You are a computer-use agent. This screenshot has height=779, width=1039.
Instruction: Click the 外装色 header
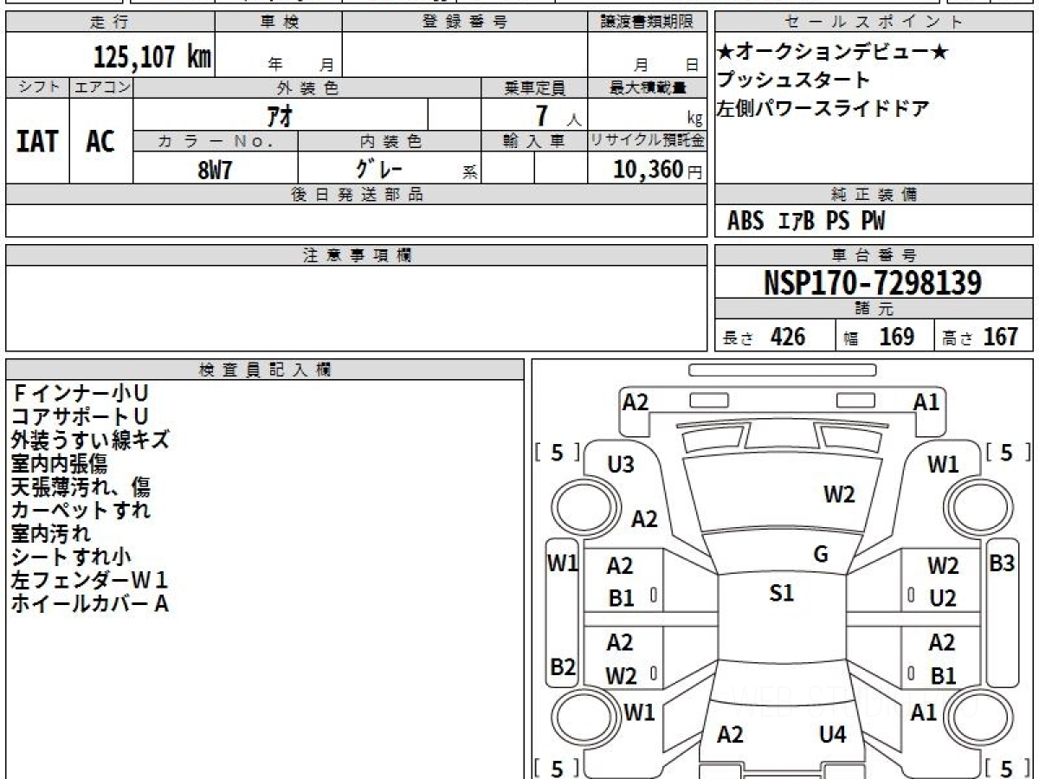click(307, 87)
